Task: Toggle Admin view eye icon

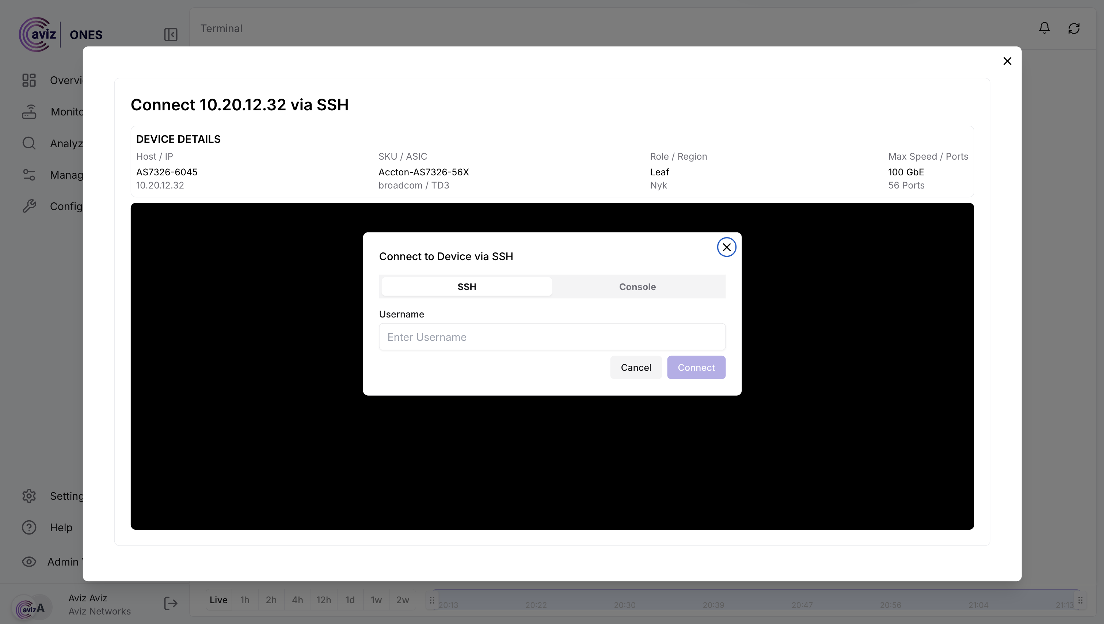Action: (x=29, y=562)
